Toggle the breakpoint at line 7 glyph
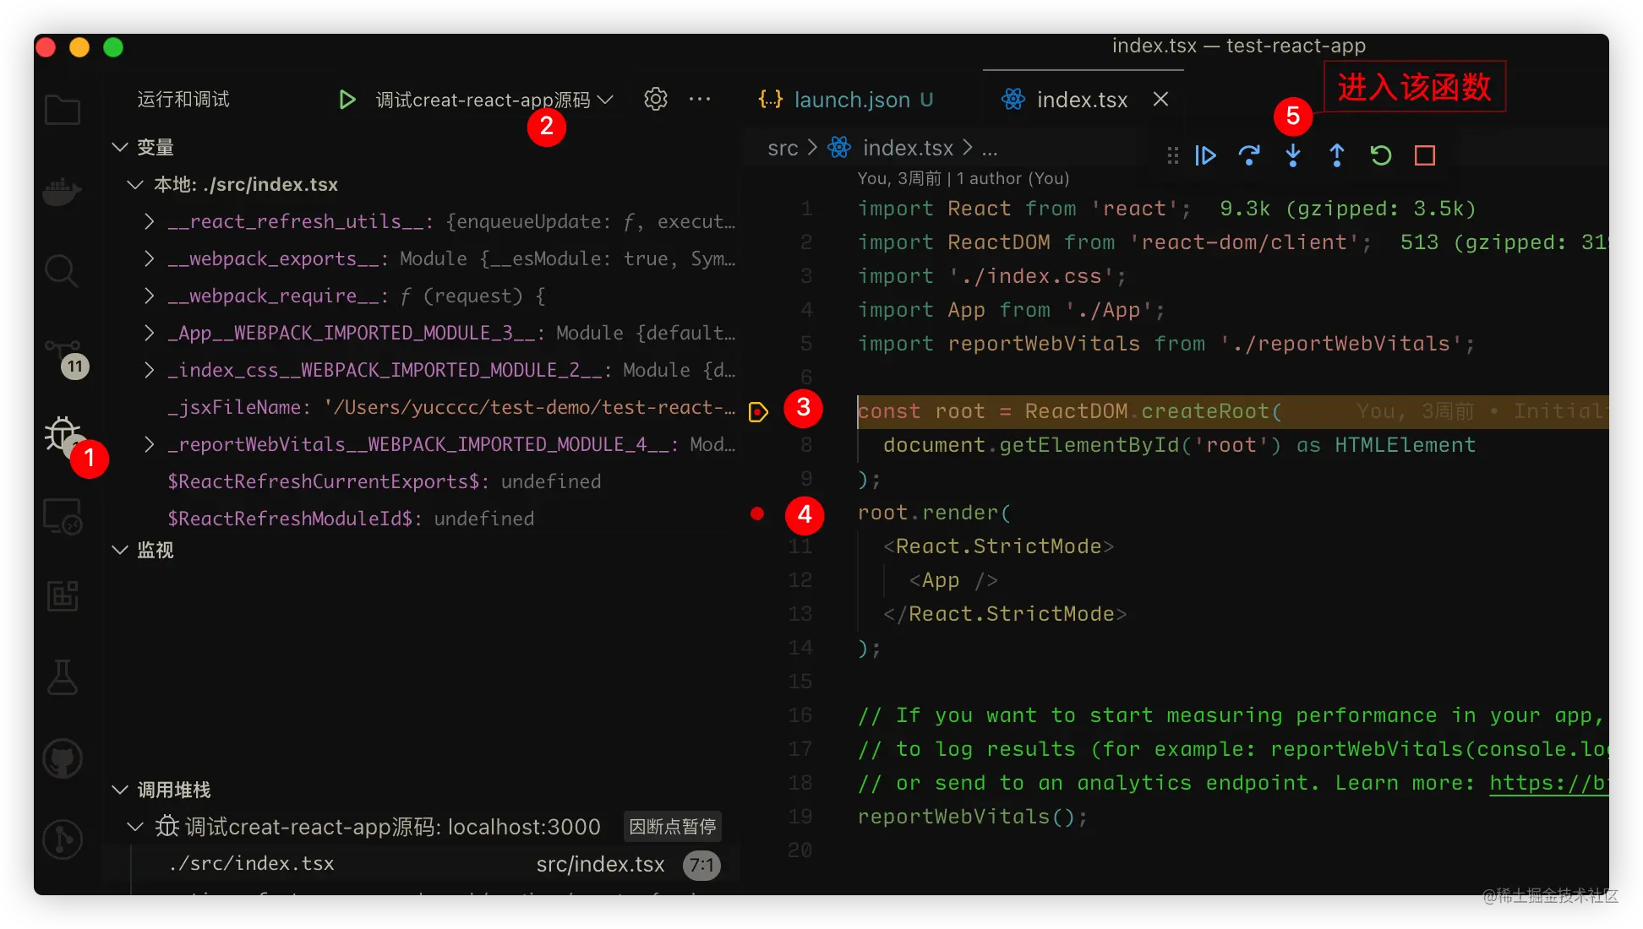This screenshot has width=1643, height=929. pyautogui.click(x=758, y=412)
